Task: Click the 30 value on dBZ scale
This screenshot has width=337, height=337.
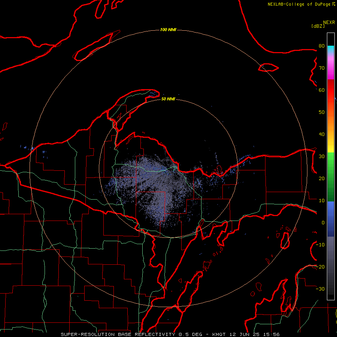Action: click(322, 157)
